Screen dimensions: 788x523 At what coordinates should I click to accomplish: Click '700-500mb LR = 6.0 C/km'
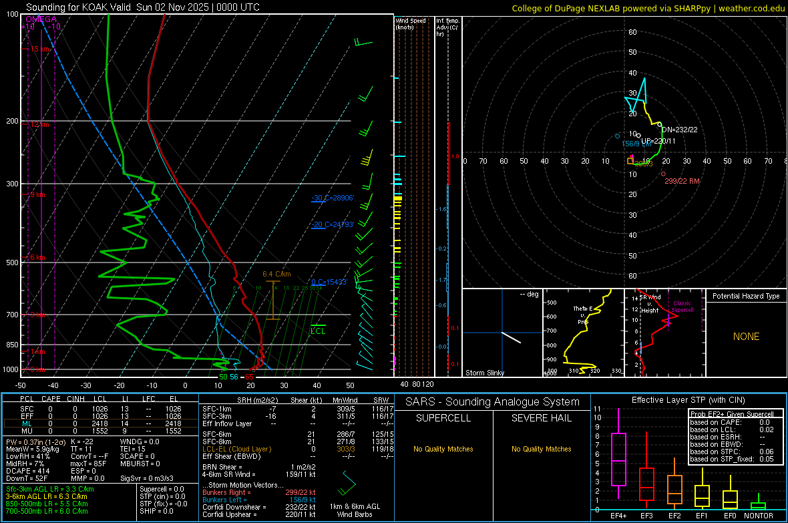tap(47, 512)
